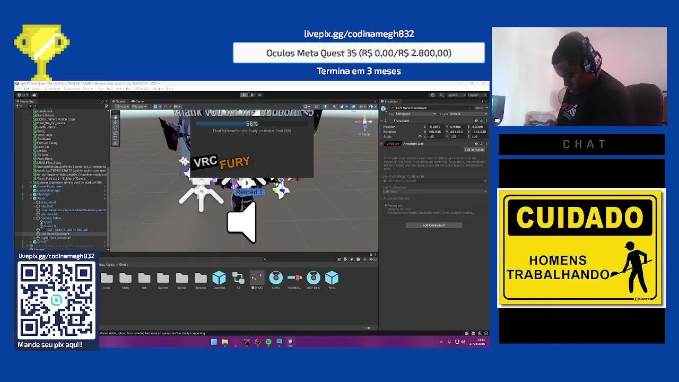This screenshot has width=679, height=382.
Task: Click the Add Component button
Action: pyautogui.click(x=434, y=225)
